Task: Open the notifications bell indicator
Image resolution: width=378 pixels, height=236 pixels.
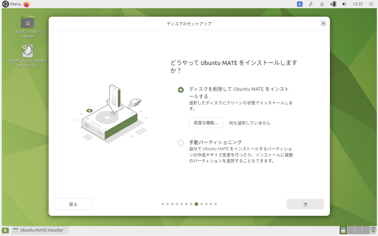Action: coord(322,4)
